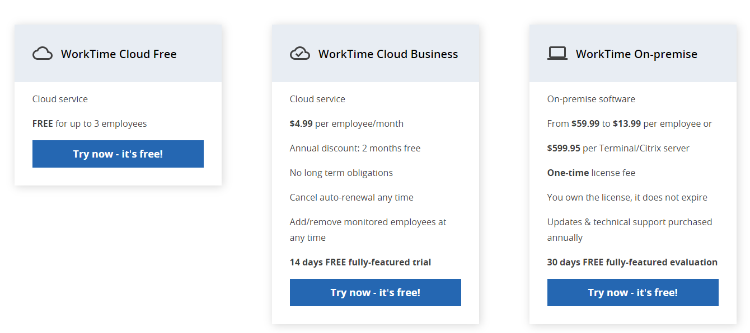
Task: Click '14 days FREE fully-featured trial' text
Action: [360, 262]
